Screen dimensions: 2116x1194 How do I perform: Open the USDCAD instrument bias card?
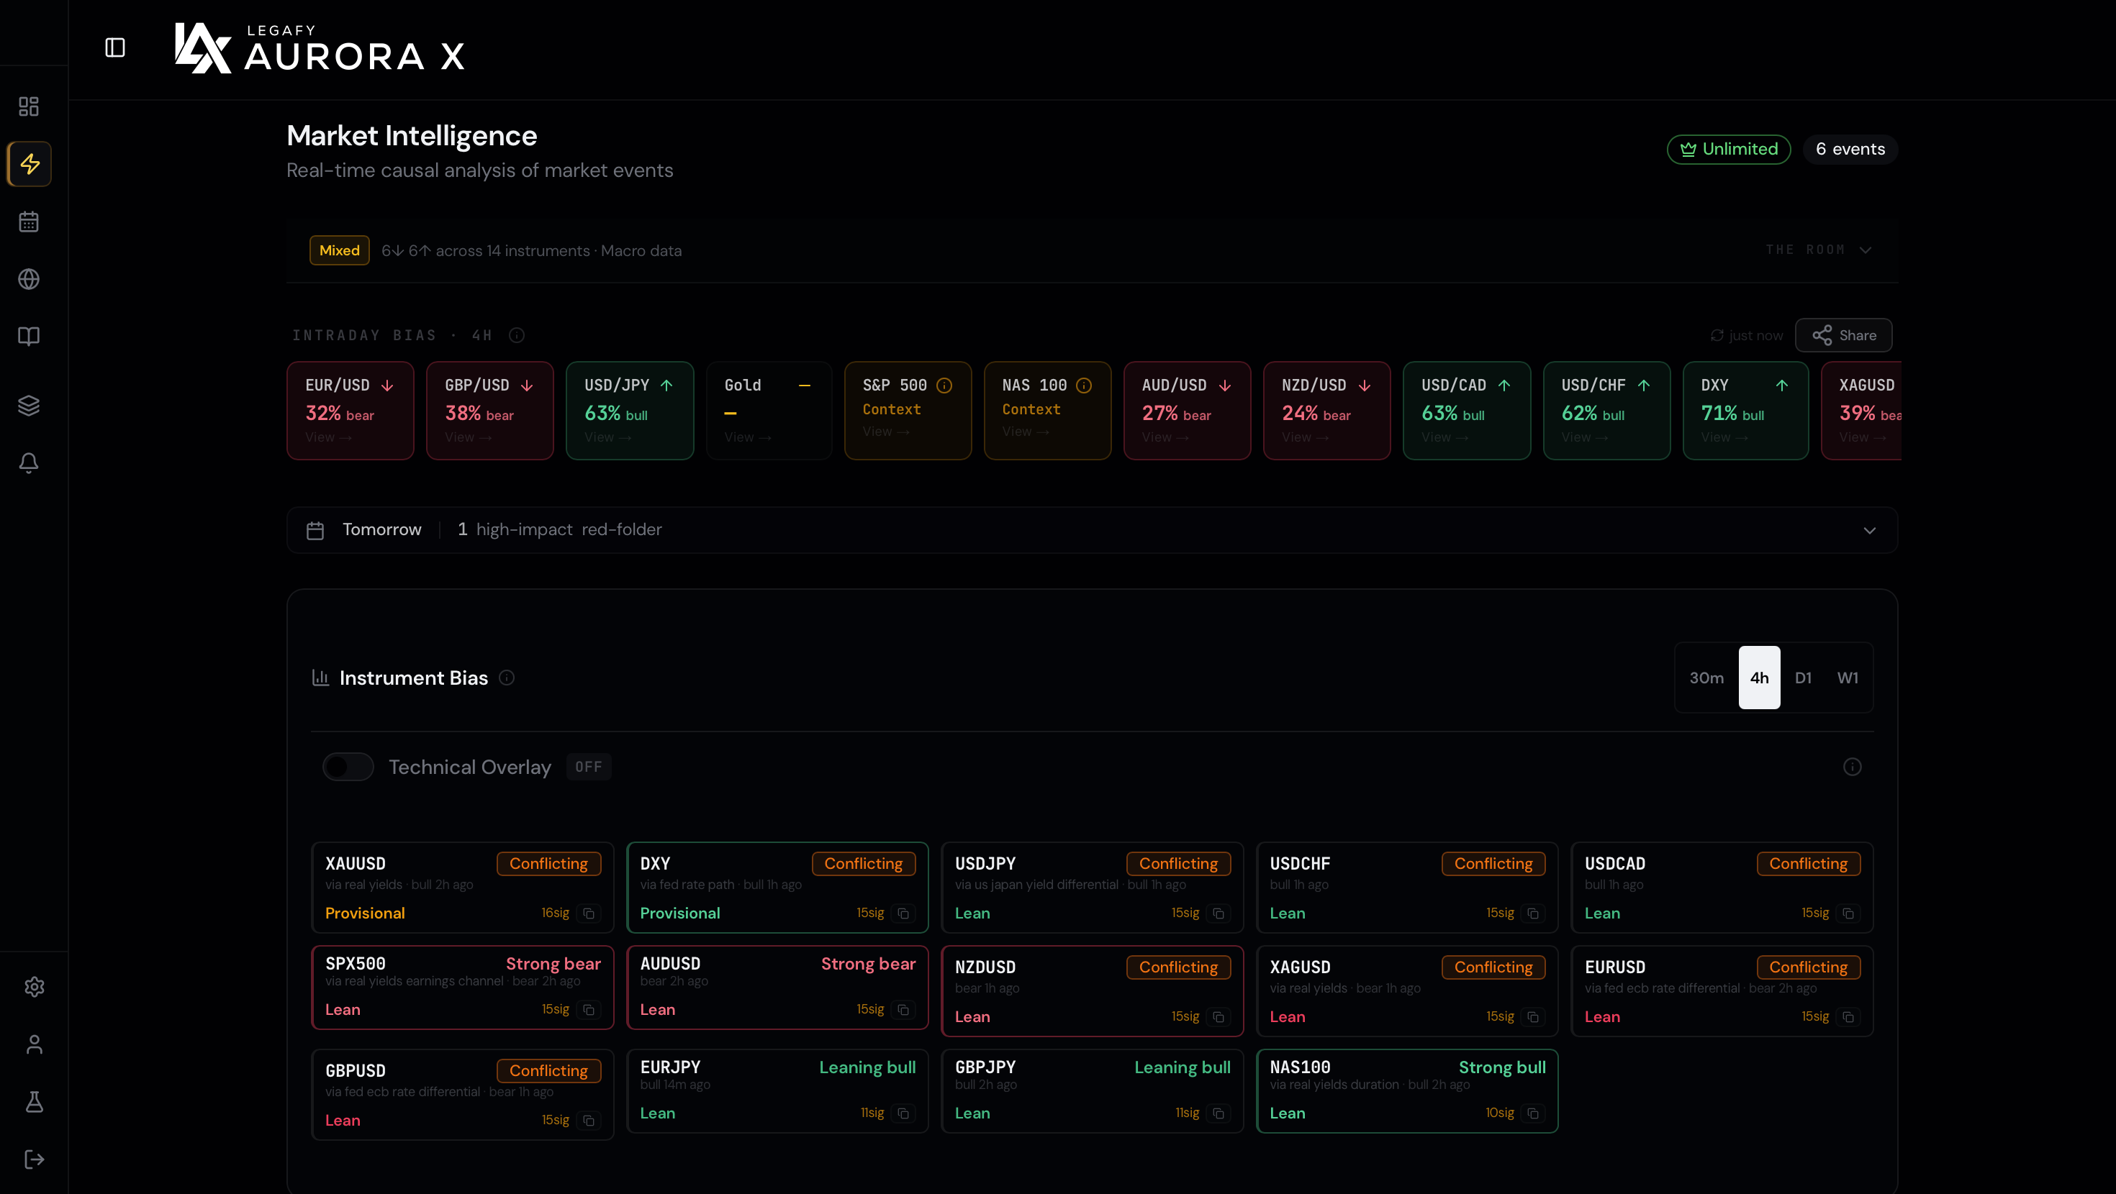point(1722,888)
